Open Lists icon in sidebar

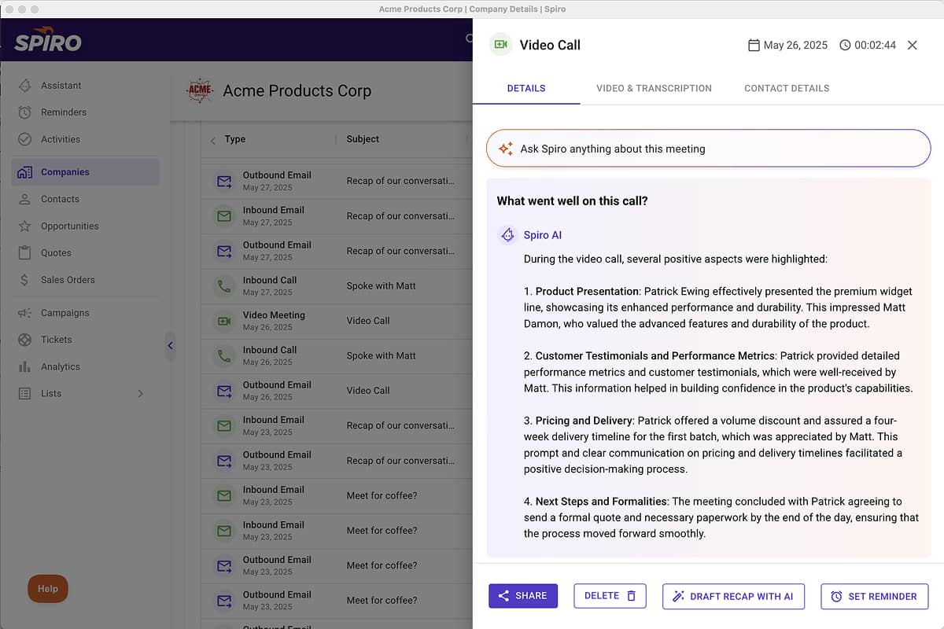tap(25, 393)
